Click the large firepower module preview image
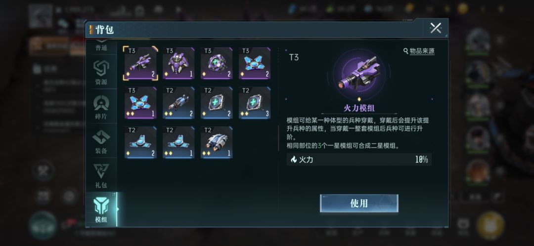 coord(359,74)
